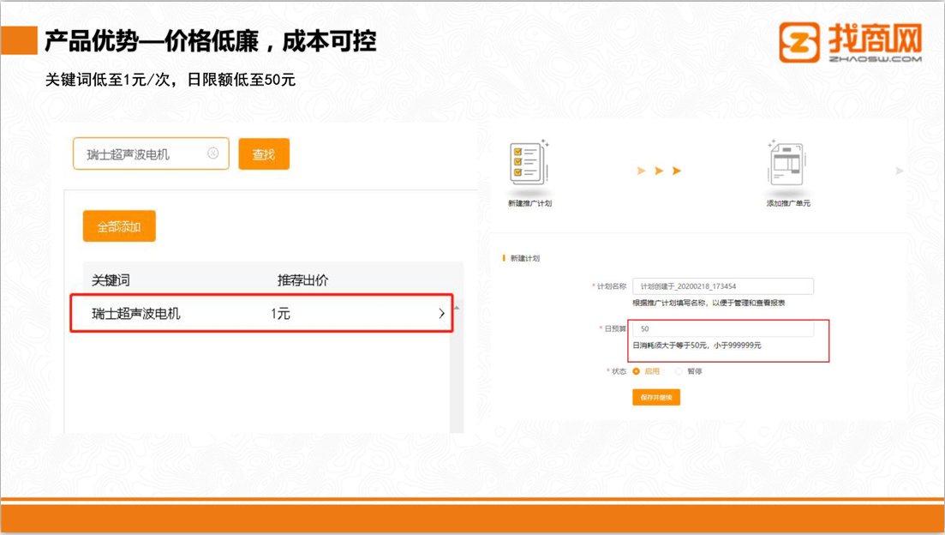Click the 日预算 input showing 50
Image resolution: width=945 pixels, height=535 pixels.
pyautogui.click(x=722, y=328)
